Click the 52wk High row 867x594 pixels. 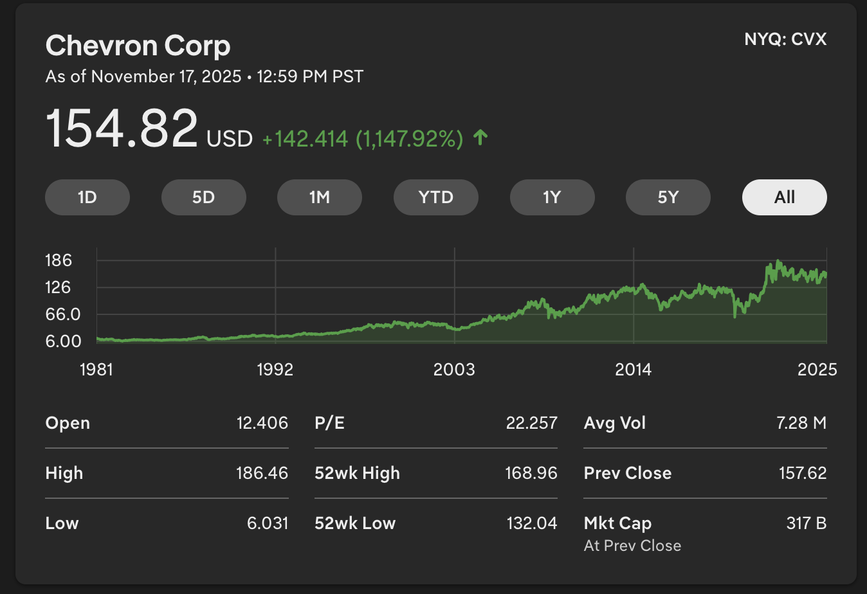(435, 473)
